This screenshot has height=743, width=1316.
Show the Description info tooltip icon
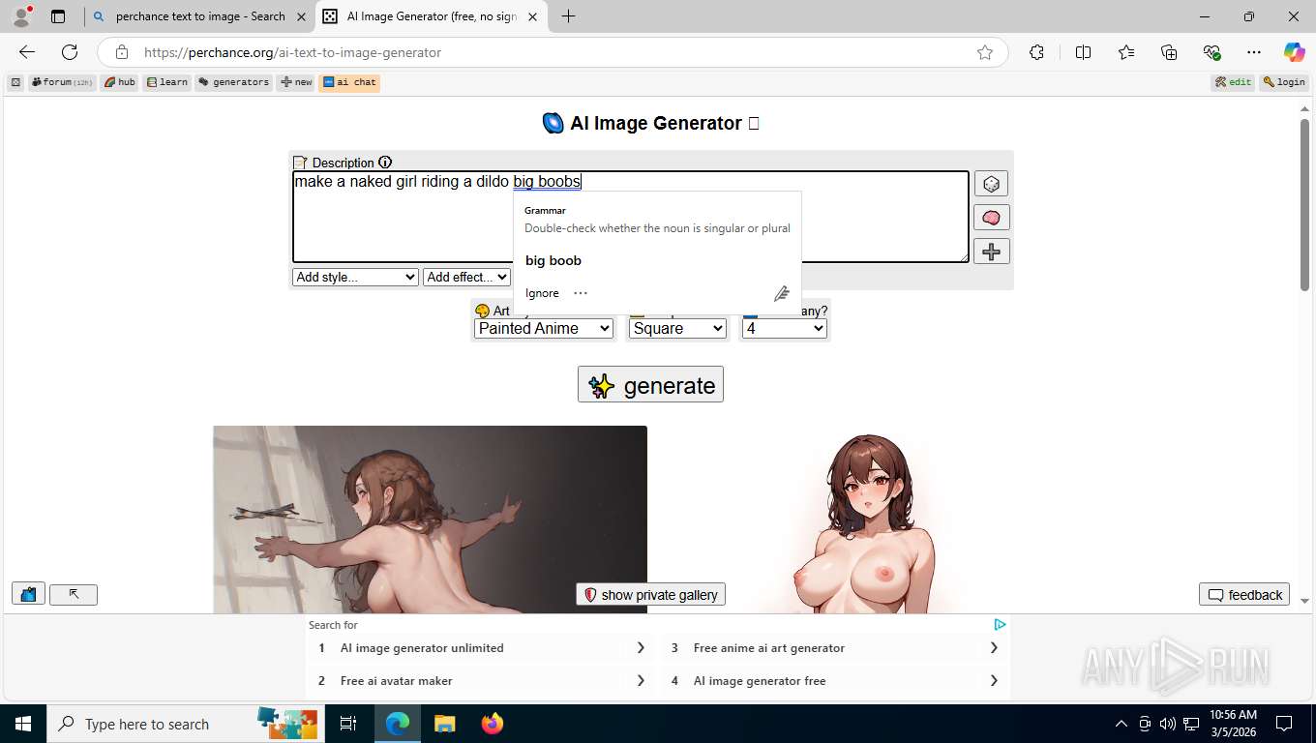(385, 163)
